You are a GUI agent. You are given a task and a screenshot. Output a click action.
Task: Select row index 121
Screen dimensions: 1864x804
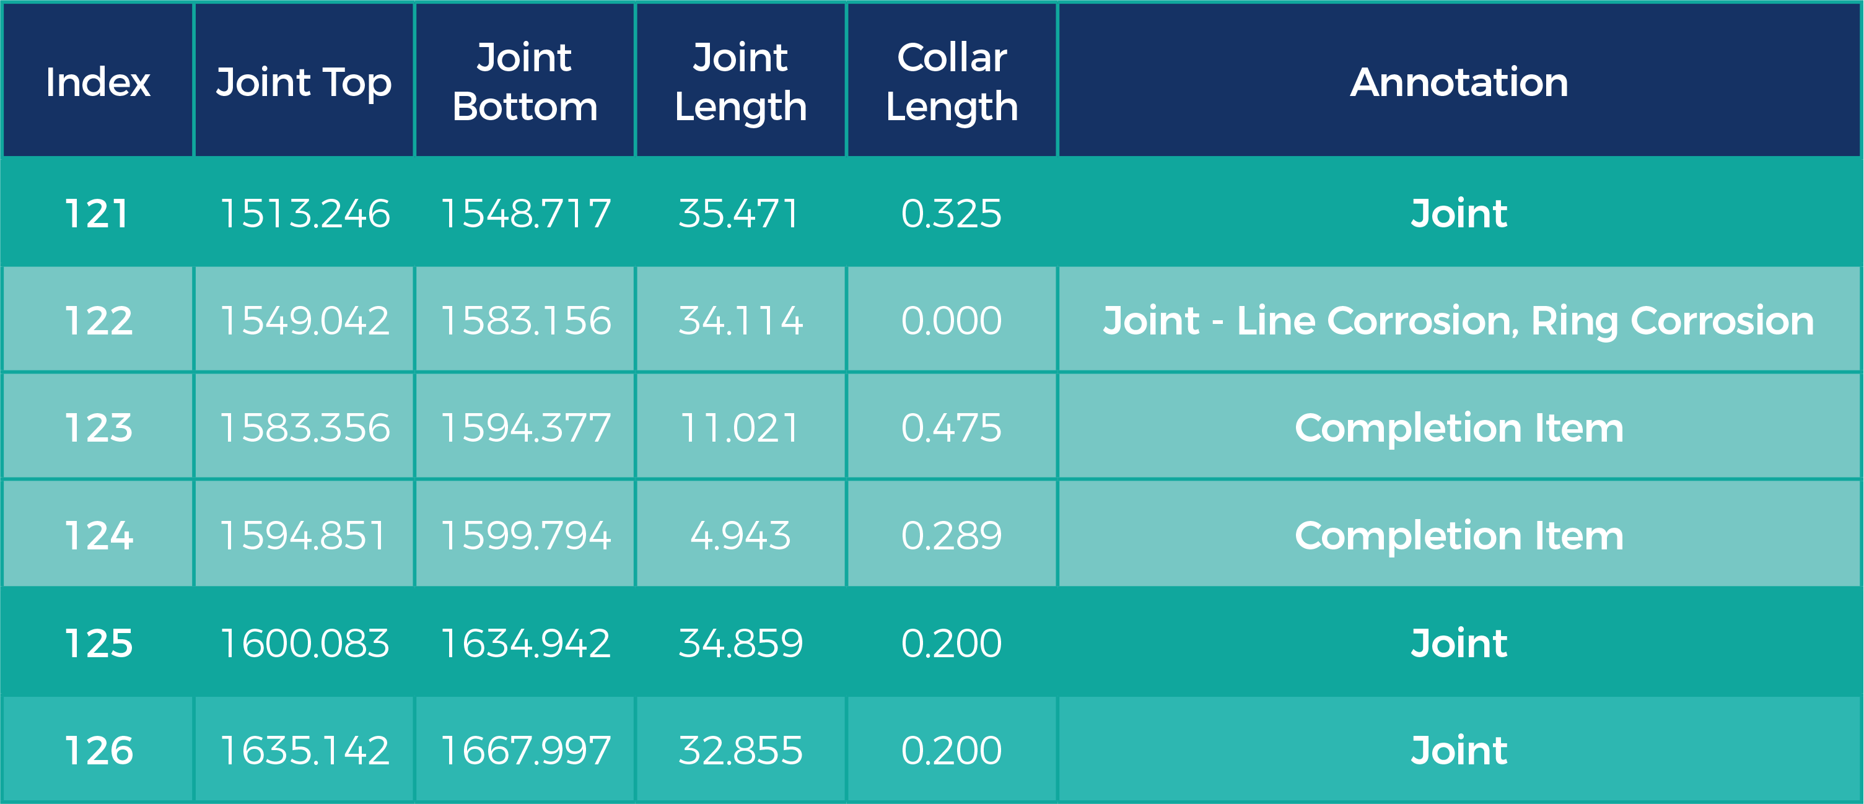(98, 214)
